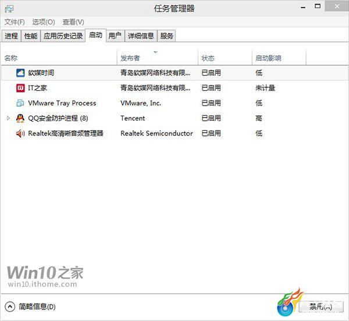
Task: Sort by the 启动影响 column header
Action: click(279, 58)
